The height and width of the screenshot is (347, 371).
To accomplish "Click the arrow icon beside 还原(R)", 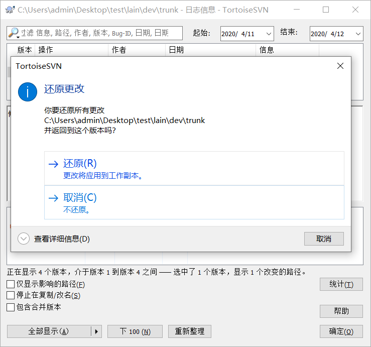I will click(54, 164).
